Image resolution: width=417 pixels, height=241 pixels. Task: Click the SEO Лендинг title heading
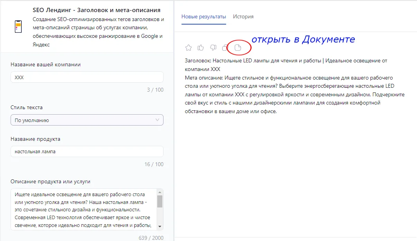point(96,10)
